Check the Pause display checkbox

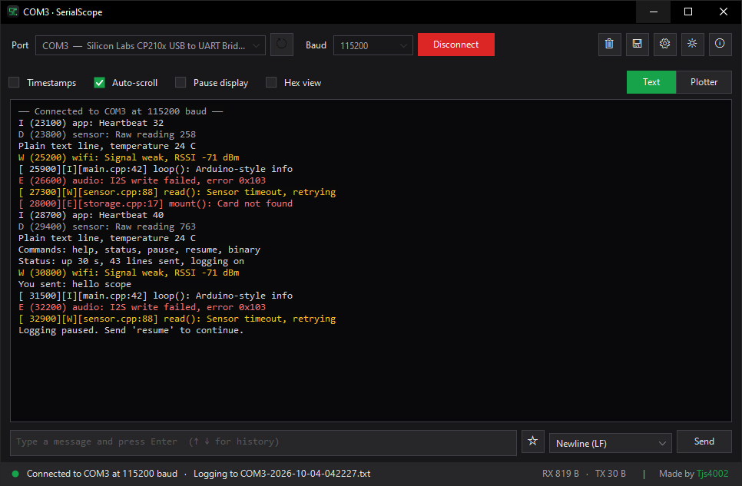[x=181, y=82]
